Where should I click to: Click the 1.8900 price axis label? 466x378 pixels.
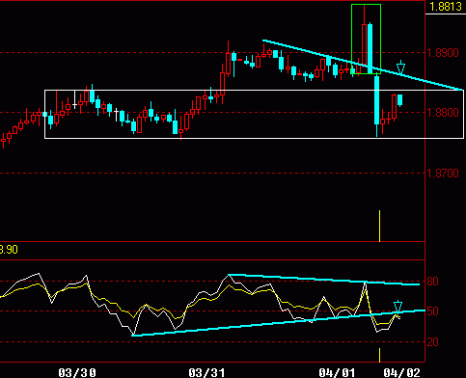point(443,53)
